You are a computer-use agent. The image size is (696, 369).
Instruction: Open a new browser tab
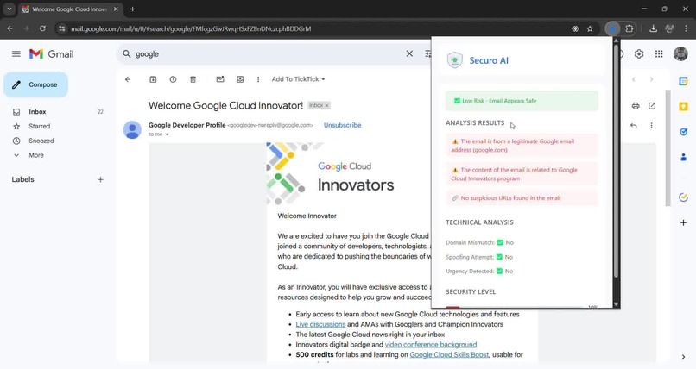tap(132, 9)
